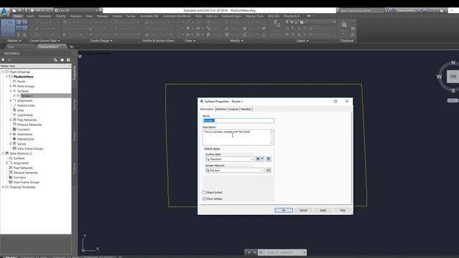Click the Sites tree icon
The height and width of the screenshot is (258, 459).
click(14, 110)
